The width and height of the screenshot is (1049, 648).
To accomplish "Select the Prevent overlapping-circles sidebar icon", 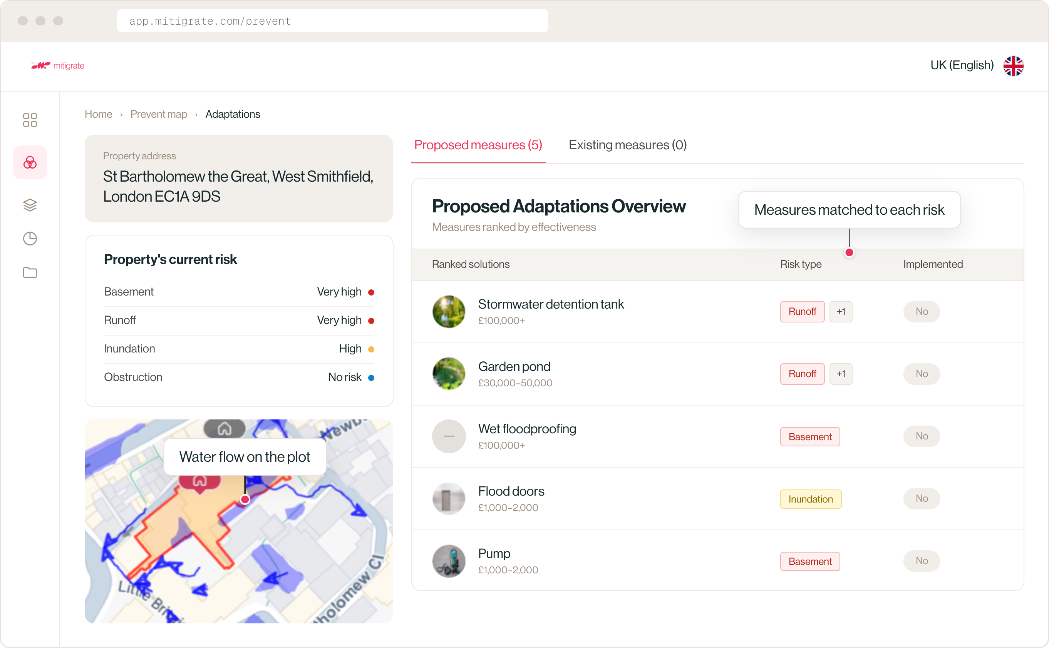I will (x=30, y=162).
